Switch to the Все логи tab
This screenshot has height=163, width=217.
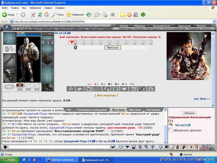[118, 110]
